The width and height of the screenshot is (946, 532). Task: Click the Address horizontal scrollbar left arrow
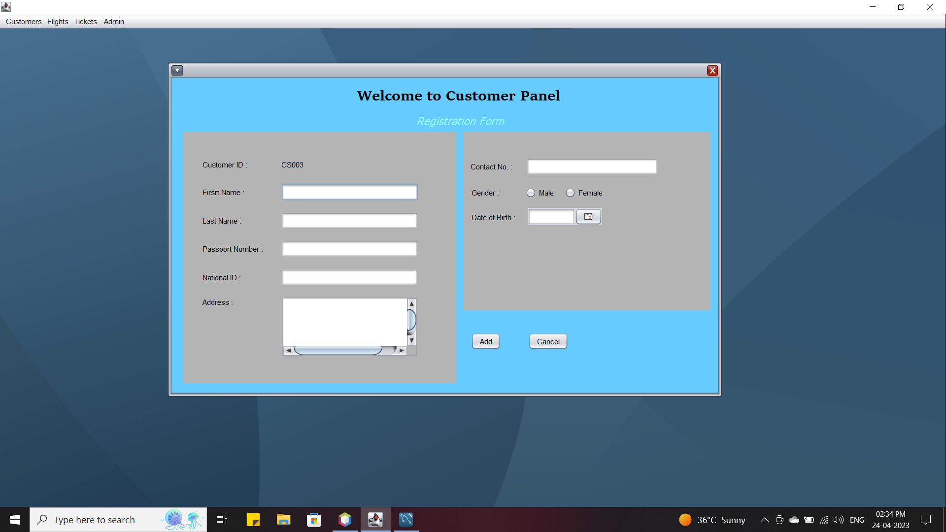click(288, 351)
